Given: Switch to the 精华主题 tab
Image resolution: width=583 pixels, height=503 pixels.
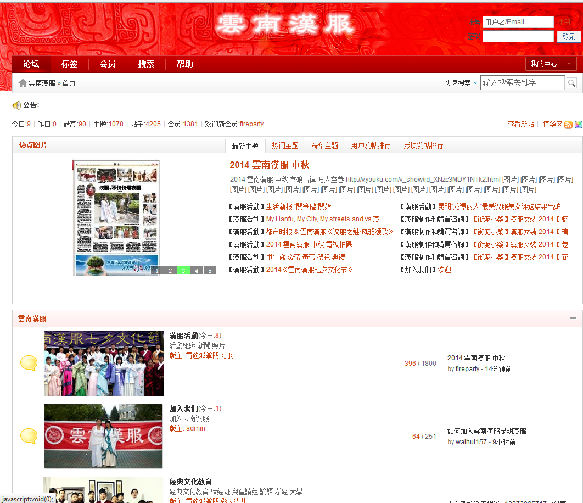Looking at the screenshot, I should [x=324, y=146].
